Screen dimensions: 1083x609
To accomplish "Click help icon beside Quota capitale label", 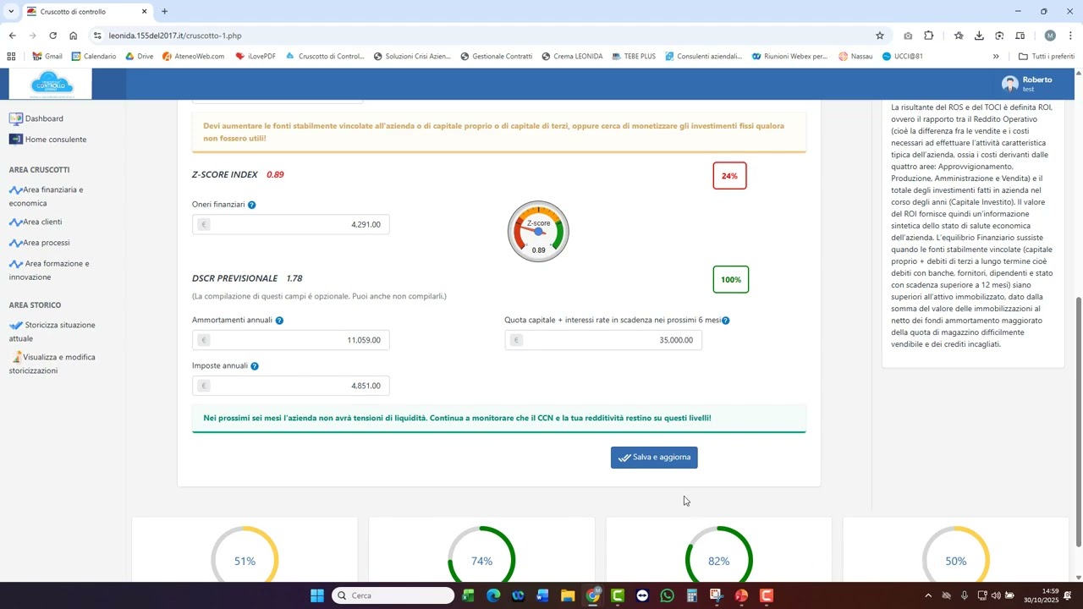I will (726, 321).
